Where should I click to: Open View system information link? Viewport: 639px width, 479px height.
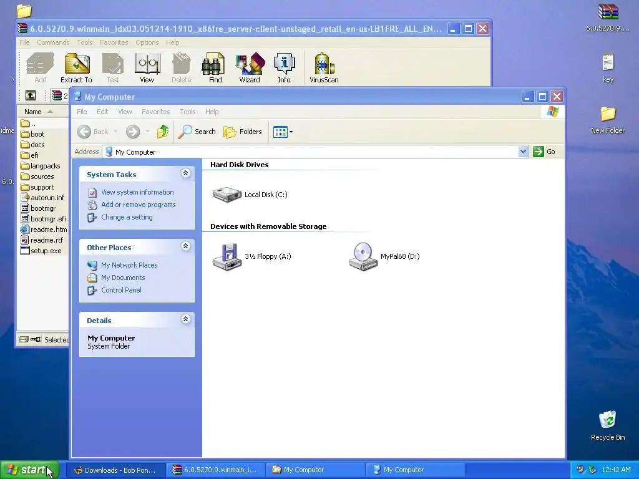coord(137,192)
